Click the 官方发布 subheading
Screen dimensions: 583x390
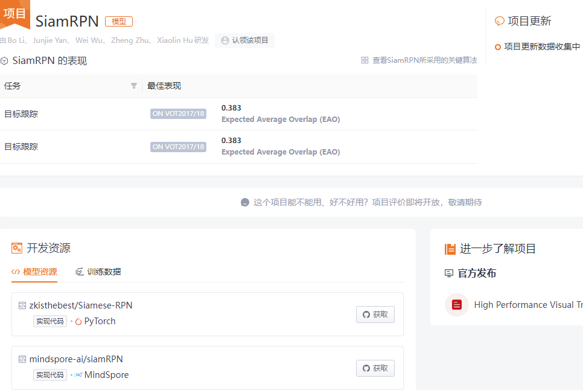(477, 273)
